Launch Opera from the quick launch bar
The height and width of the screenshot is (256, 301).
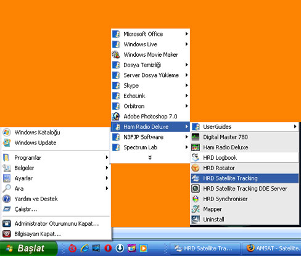(x=108, y=249)
